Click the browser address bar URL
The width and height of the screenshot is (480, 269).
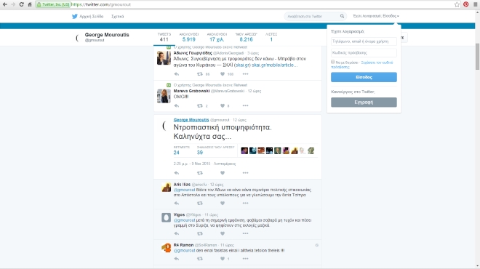101,4
